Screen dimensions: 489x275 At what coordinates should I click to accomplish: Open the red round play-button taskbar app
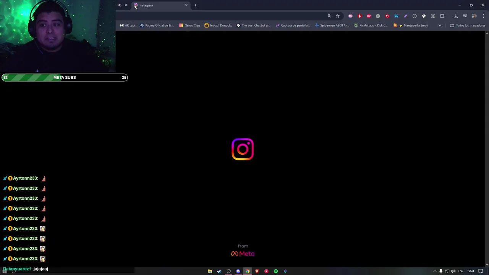[266, 271]
